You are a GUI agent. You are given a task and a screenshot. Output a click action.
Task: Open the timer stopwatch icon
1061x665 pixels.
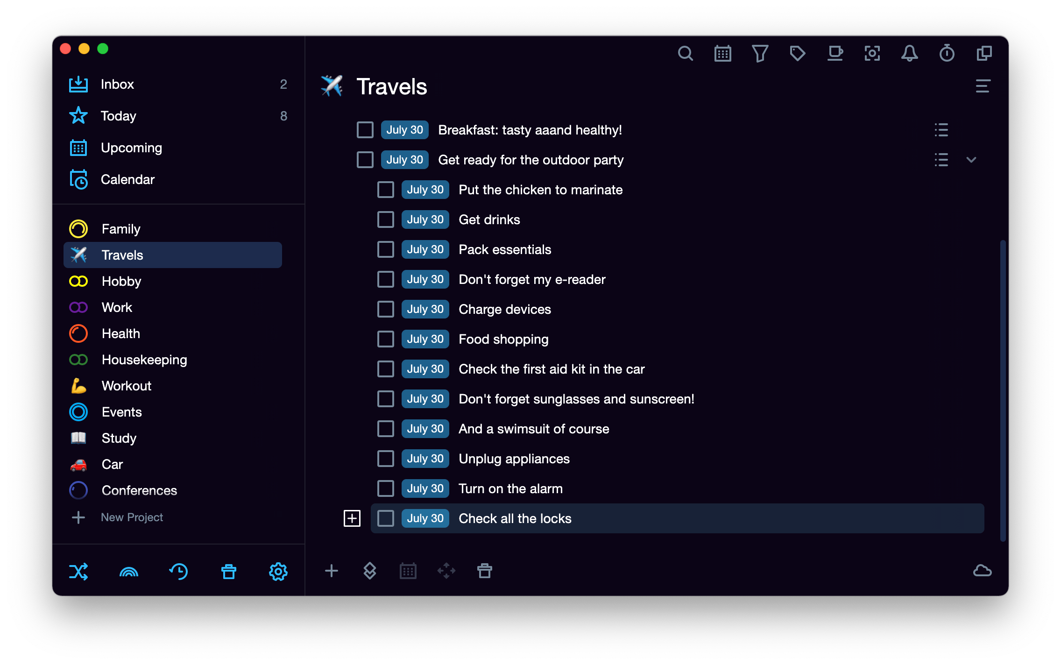point(947,54)
